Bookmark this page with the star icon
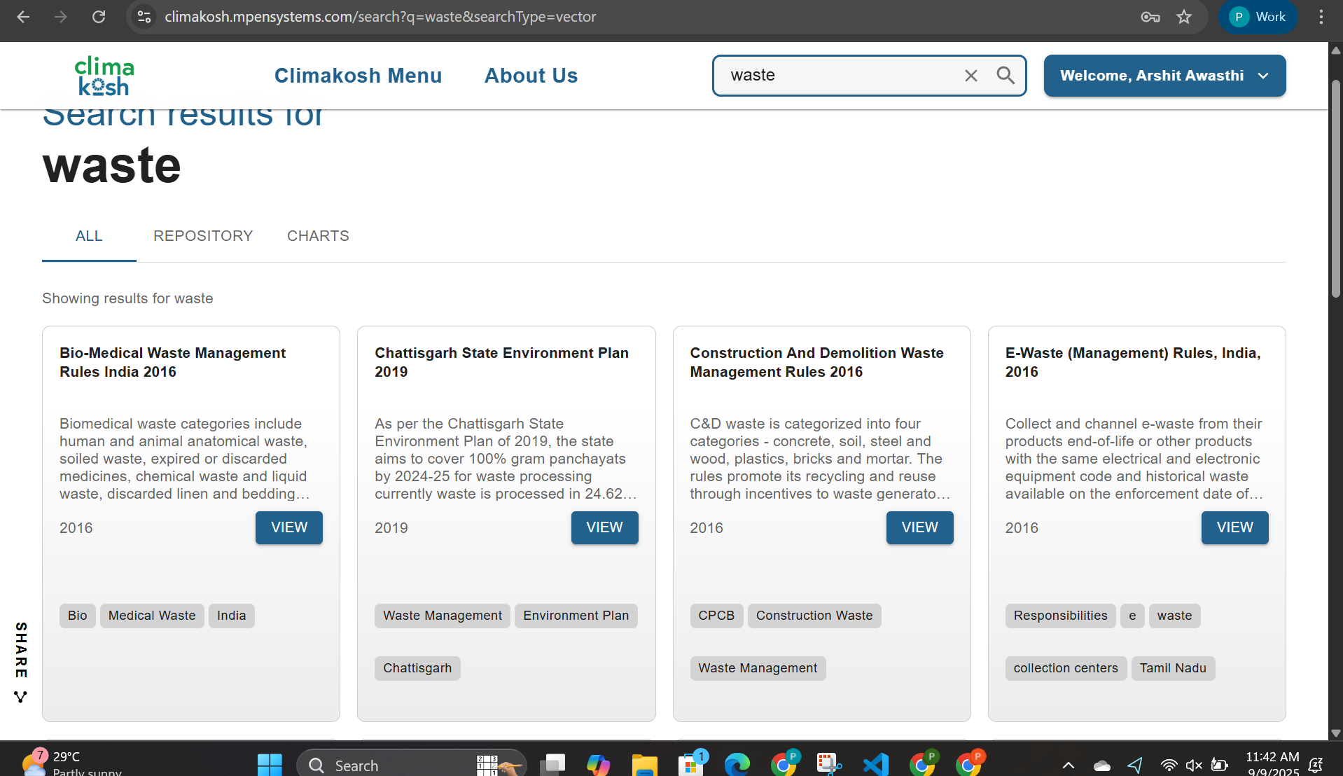This screenshot has width=1343, height=776. click(1183, 17)
